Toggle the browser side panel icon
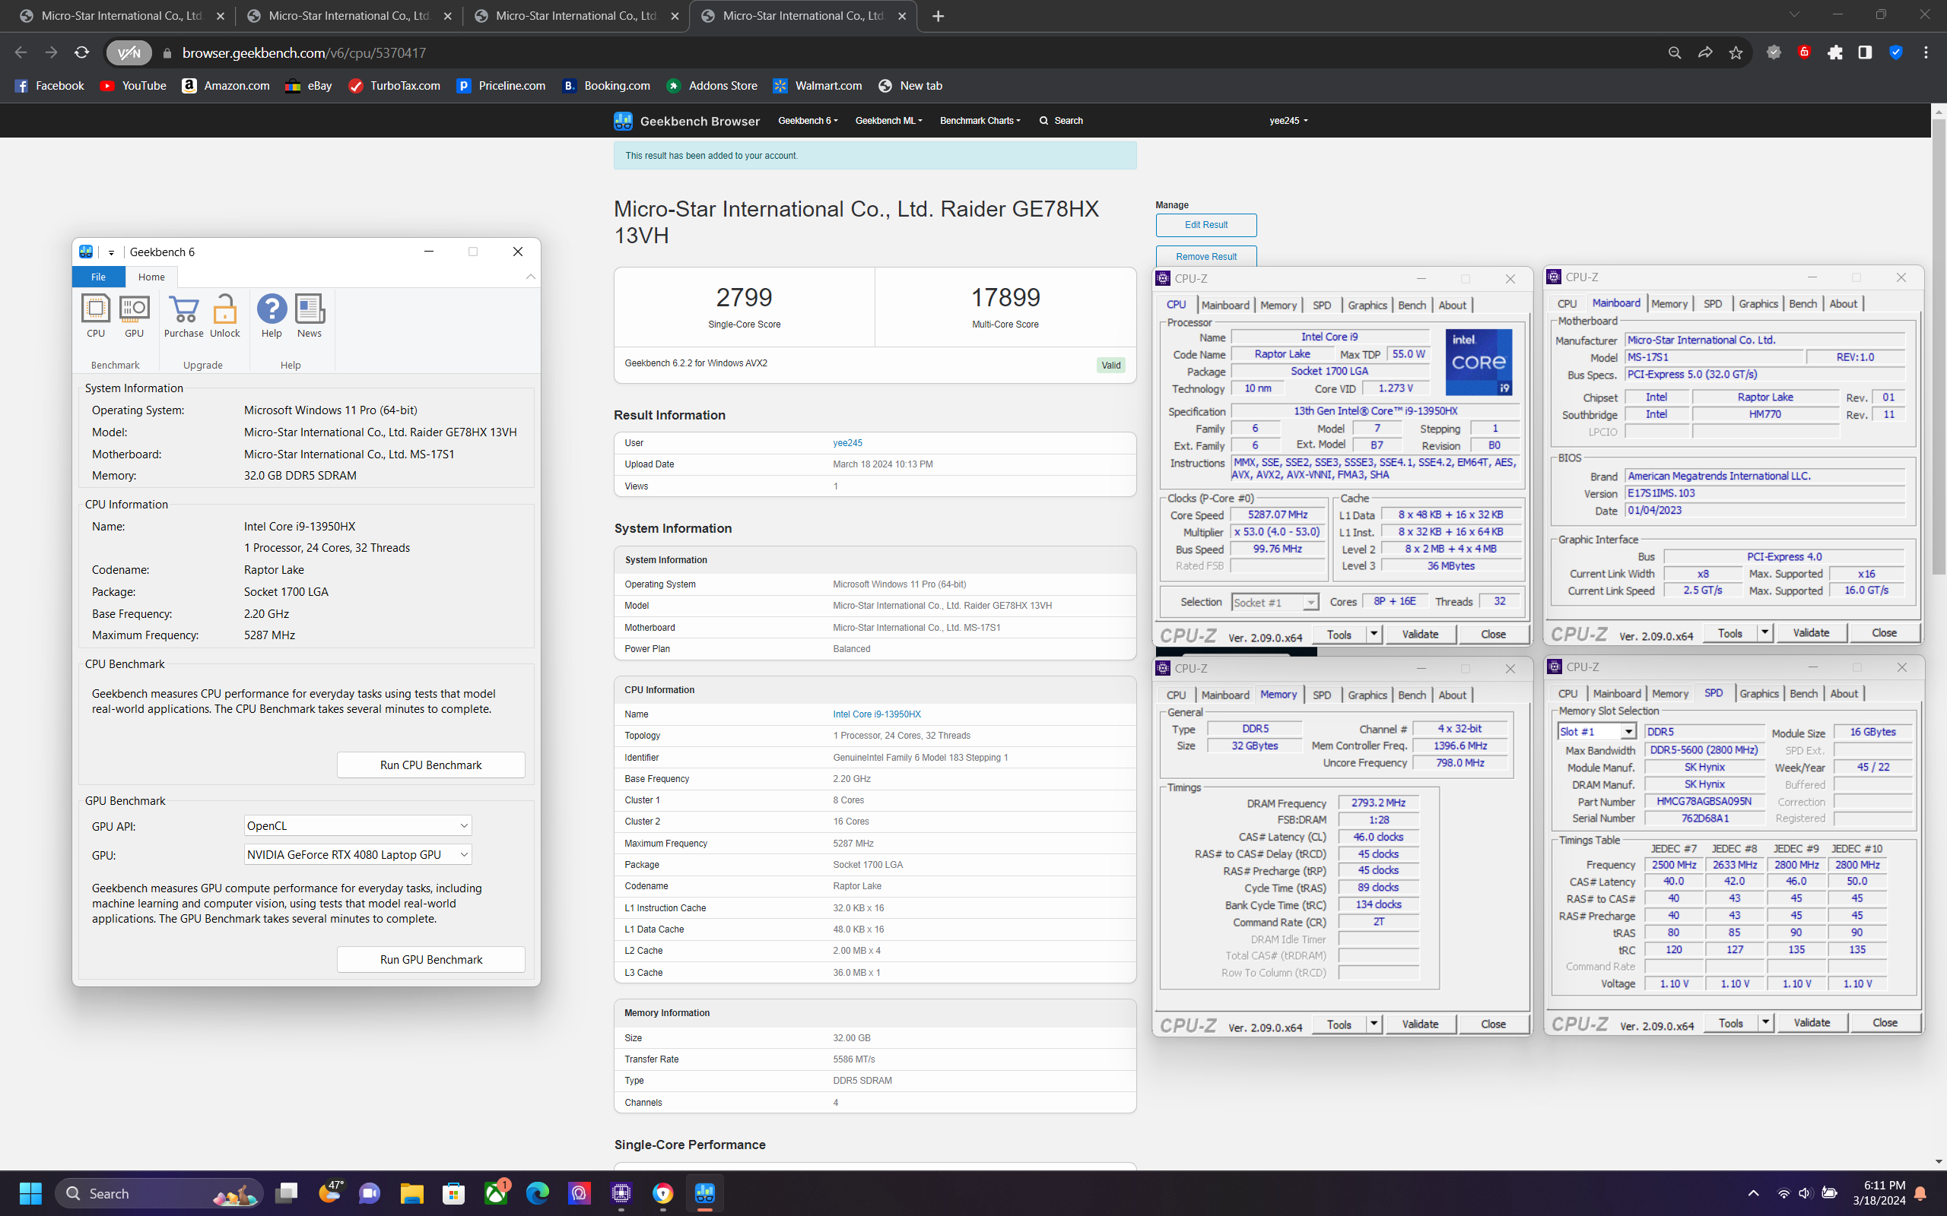 pyautogui.click(x=1865, y=52)
